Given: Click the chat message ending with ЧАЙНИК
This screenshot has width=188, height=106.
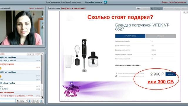Looking at the screenshot, I should click(16, 96).
